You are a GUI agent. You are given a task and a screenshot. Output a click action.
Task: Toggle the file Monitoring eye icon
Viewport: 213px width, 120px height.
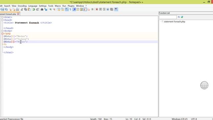point(93,9)
